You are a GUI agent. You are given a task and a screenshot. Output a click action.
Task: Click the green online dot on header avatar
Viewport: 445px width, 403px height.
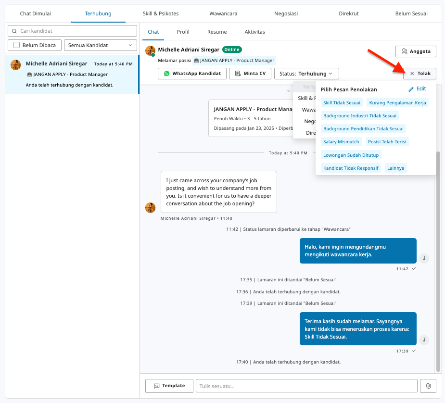[x=153, y=55]
